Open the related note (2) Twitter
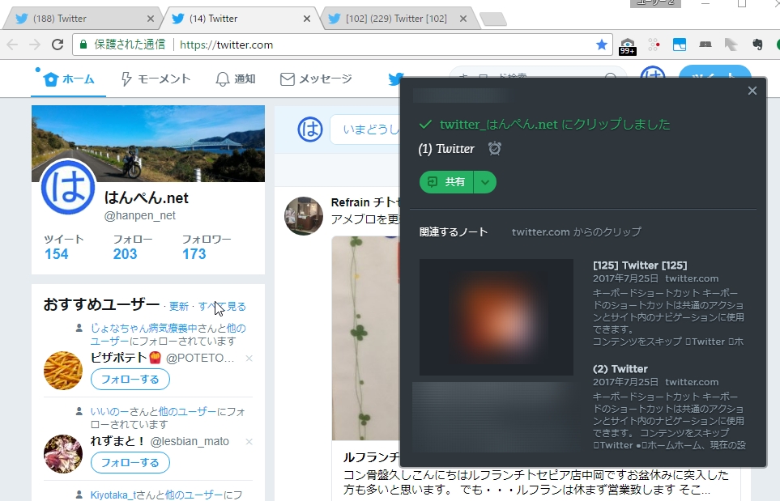 (x=620, y=369)
